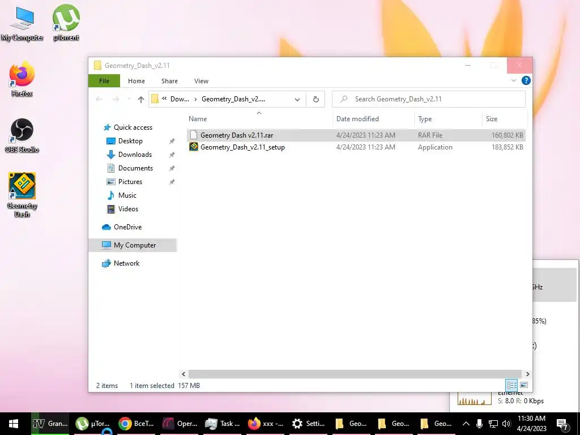Open Videos in navigation pane
This screenshot has height=435, width=580.
(x=128, y=209)
